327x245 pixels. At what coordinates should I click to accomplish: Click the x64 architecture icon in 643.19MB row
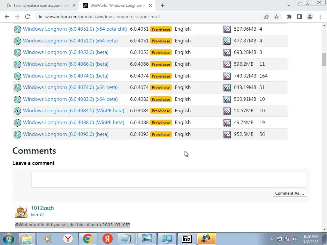[227, 87]
